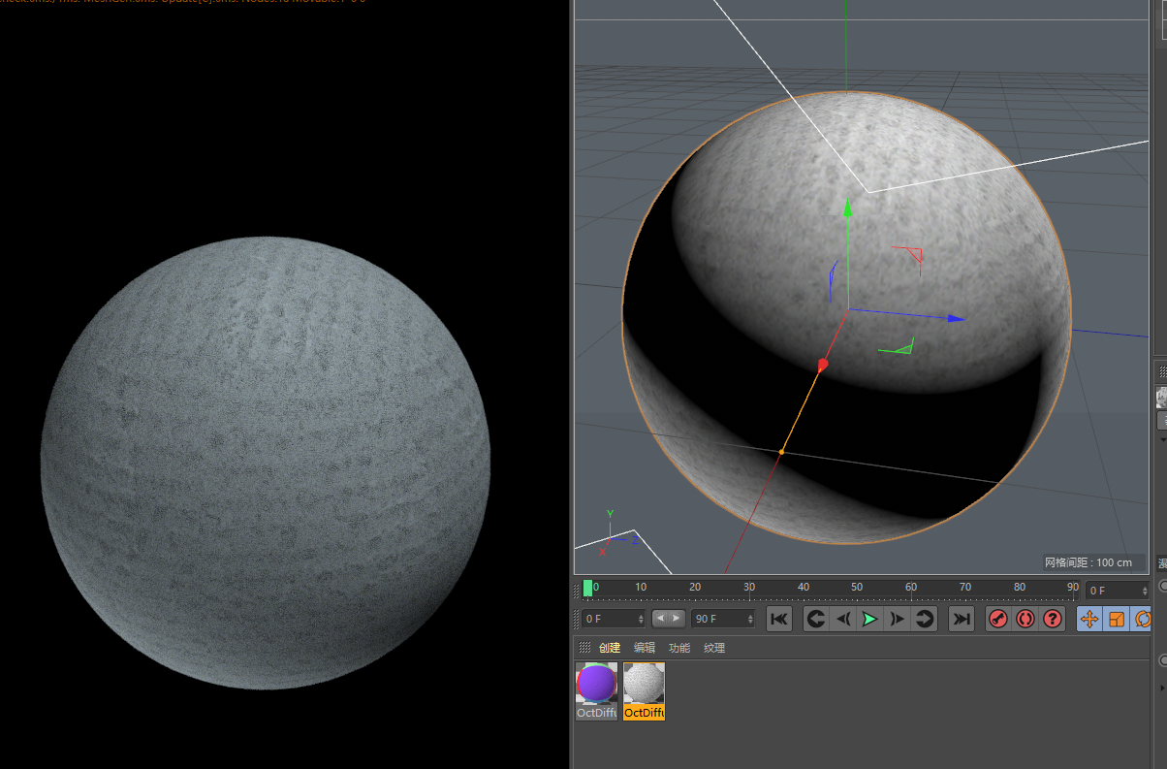The width and height of the screenshot is (1167, 769).
Task: Toggle rotation keyframe recording icon
Action: tap(1142, 619)
